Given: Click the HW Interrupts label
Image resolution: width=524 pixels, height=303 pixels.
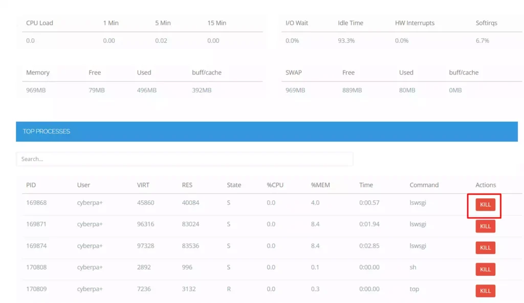Looking at the screenshot, I should coord(414,22).
